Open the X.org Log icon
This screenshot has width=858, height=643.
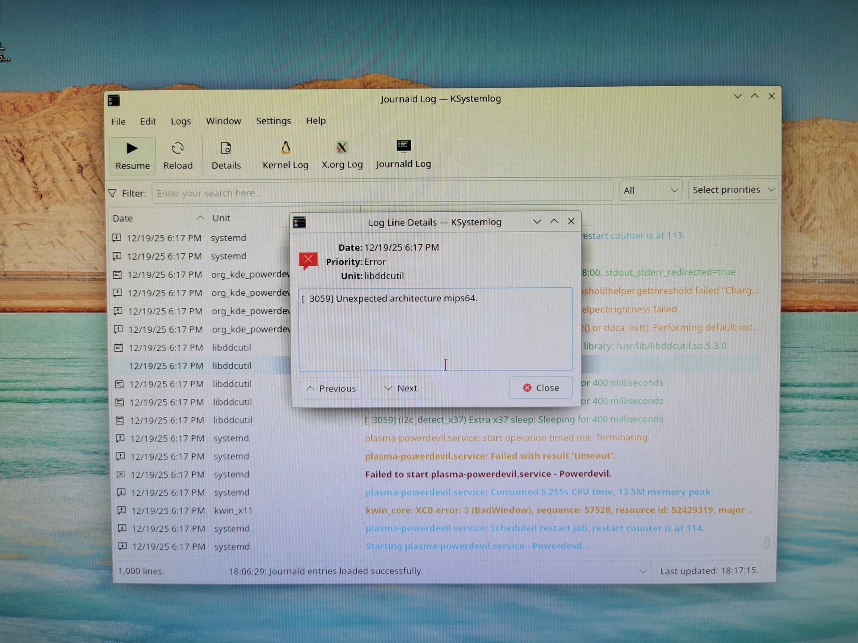coord(342,147)
